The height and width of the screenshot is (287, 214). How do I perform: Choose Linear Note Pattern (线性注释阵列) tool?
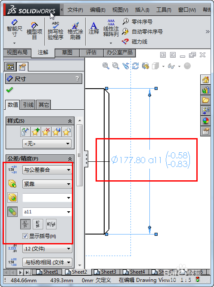pyautogui.click(x=111, y=28)
